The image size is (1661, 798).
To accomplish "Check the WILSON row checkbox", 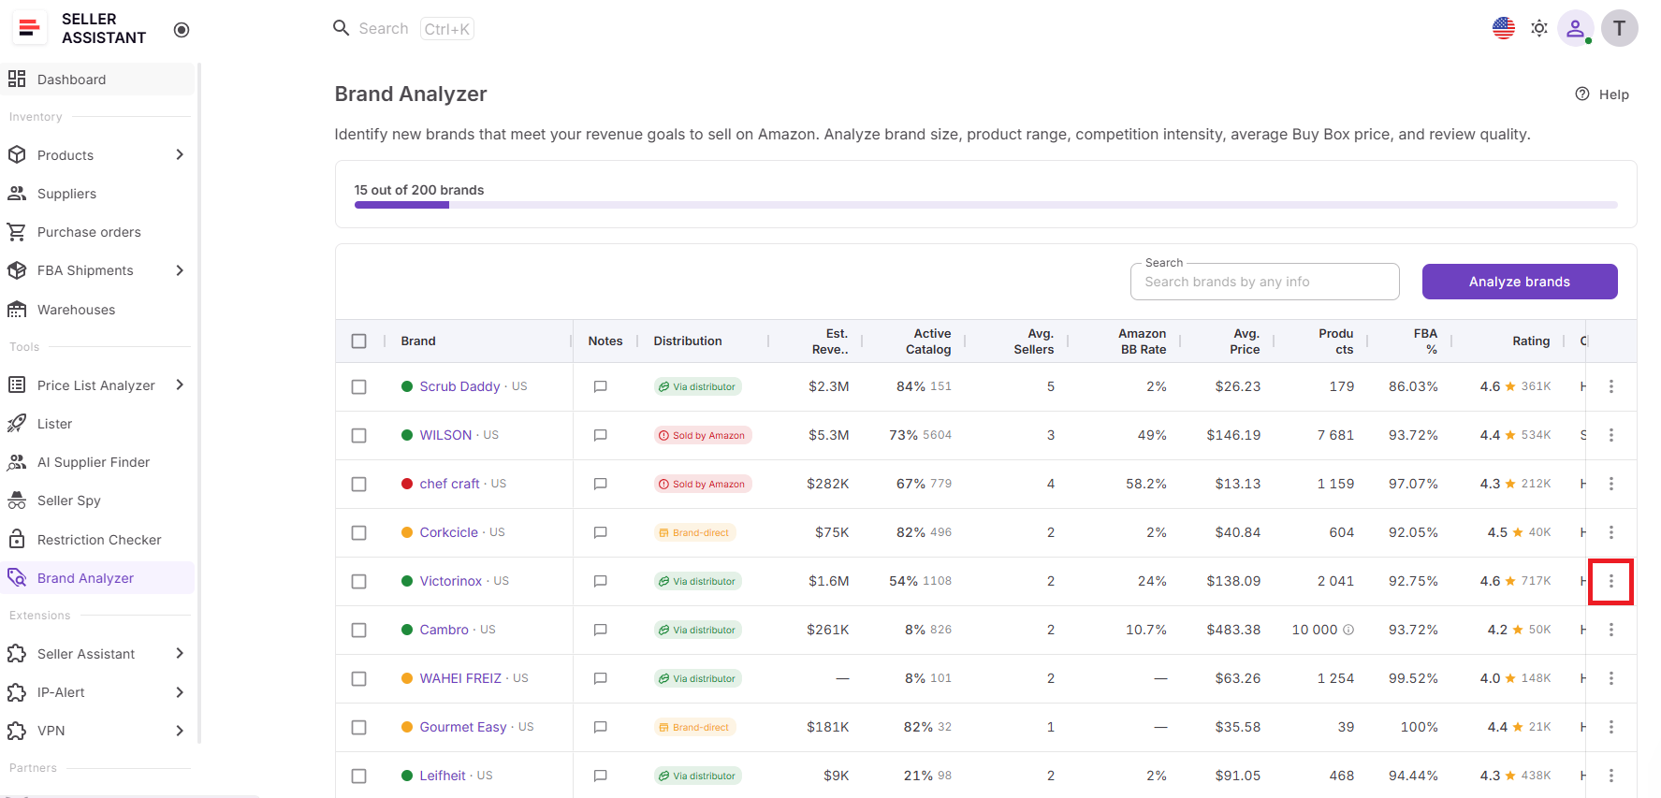I will 358,435.
